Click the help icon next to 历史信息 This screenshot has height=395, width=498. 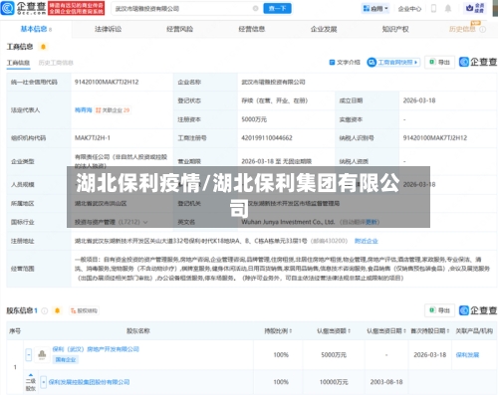point(483,30)
